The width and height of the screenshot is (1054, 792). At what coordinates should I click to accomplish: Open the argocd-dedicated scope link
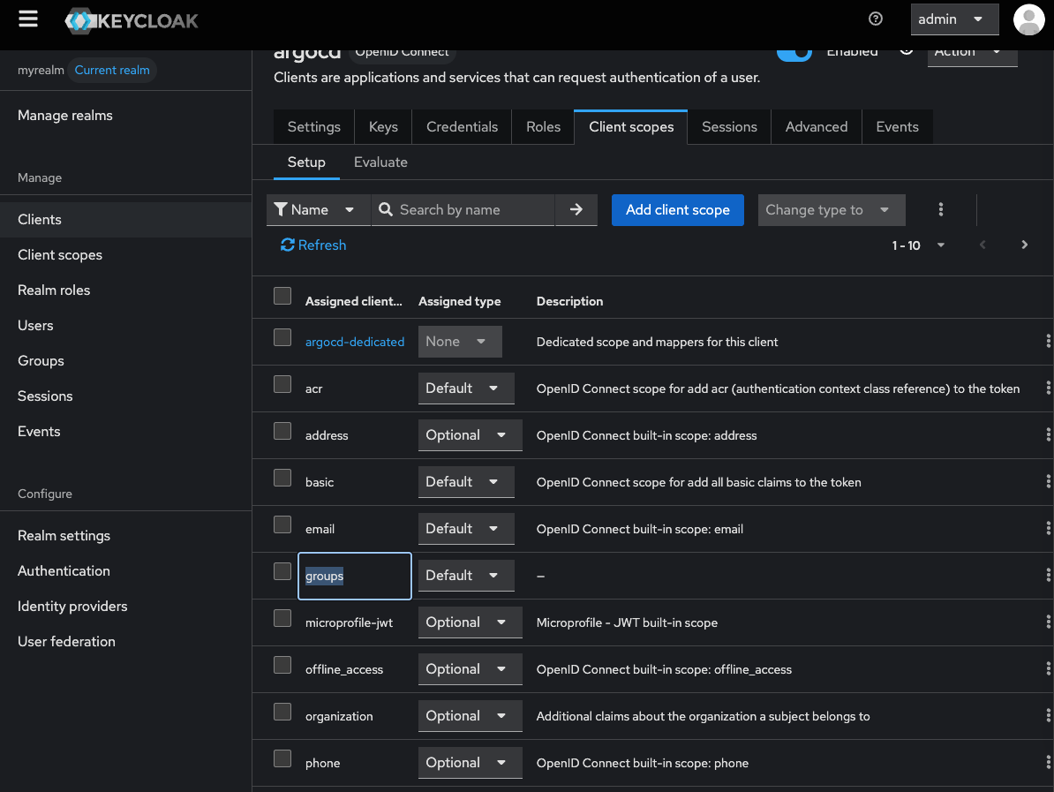point(355,342)
